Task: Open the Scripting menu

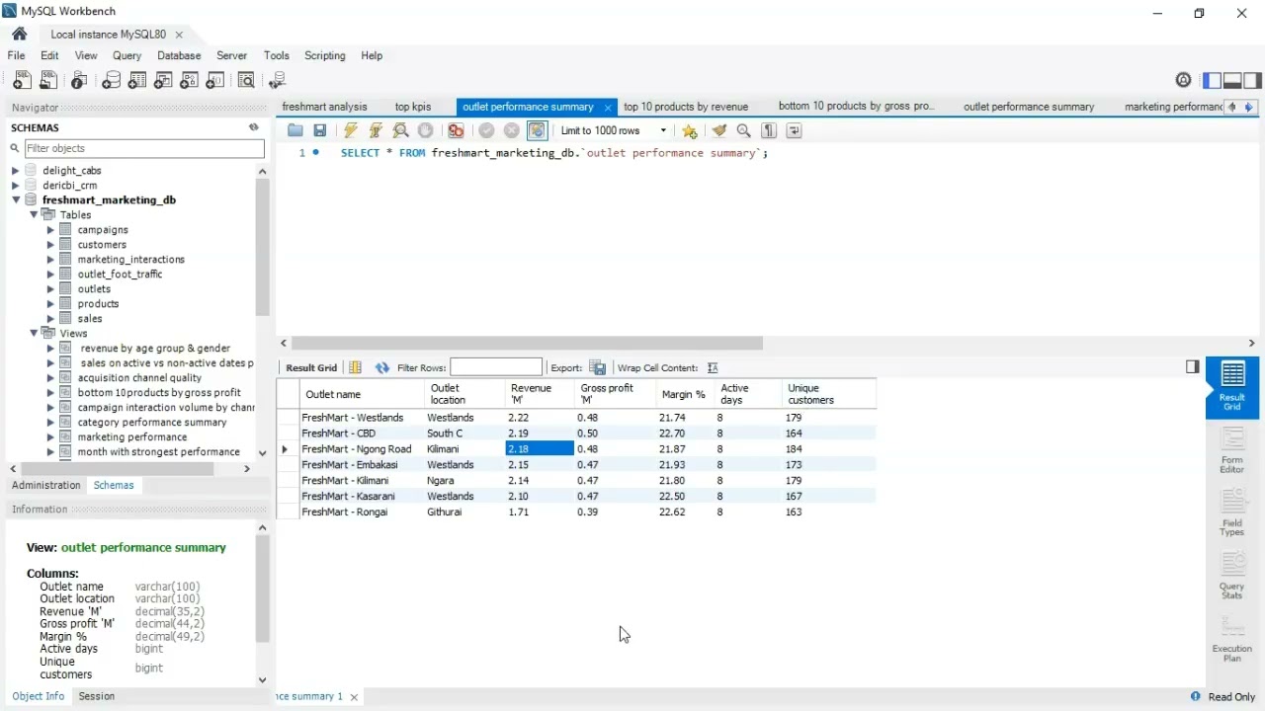Action: (325, 55)
